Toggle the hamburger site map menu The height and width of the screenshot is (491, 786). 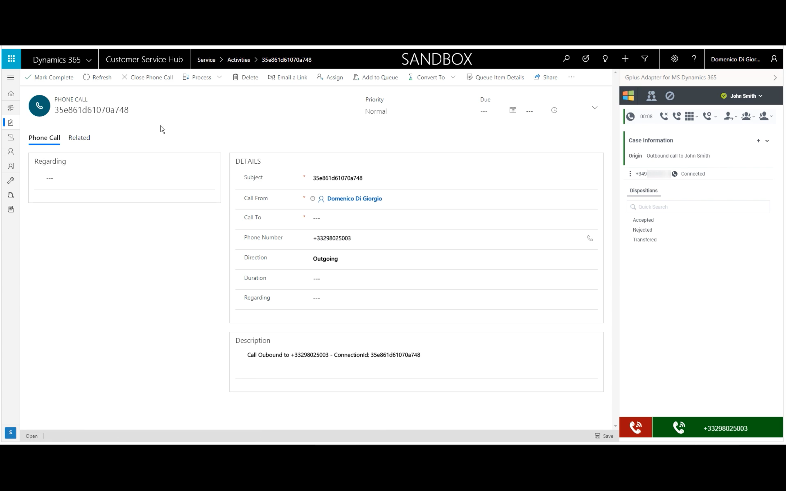tap(10, 77)
